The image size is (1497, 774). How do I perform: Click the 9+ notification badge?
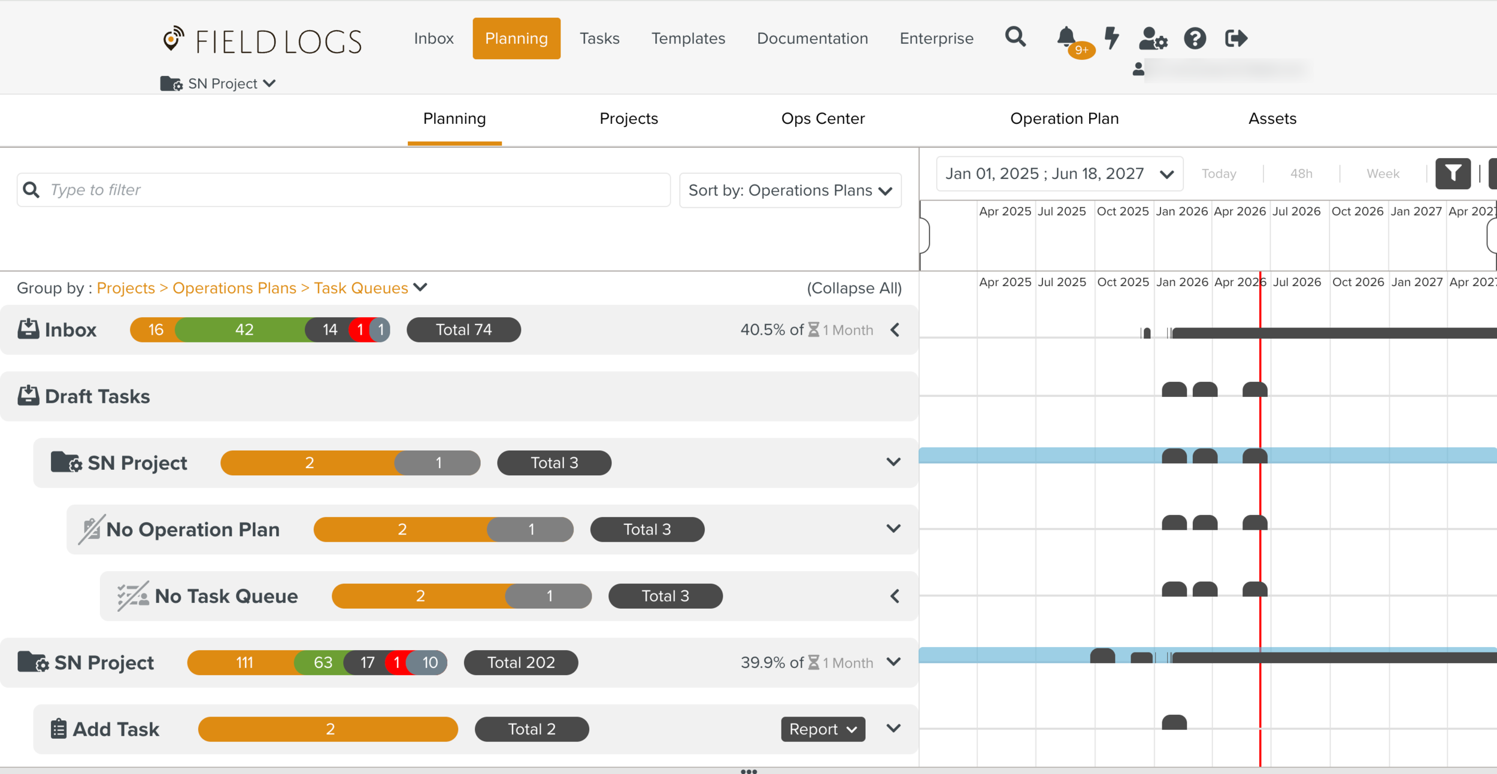pyautogui.click(x=1081, y=50)
